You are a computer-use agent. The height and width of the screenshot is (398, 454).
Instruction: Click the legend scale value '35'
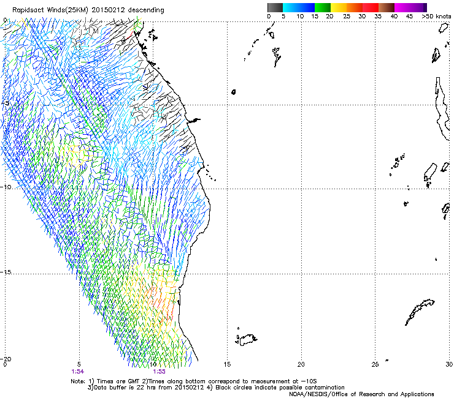click(x=378, y=17)
